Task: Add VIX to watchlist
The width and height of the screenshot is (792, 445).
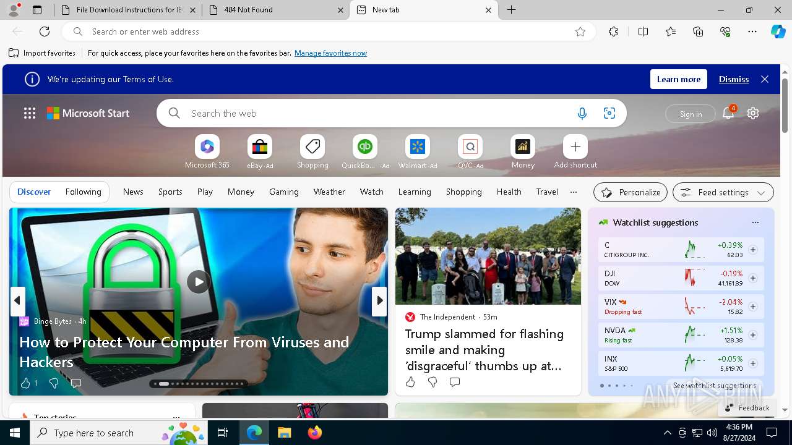Action: click(x=753, y=307)
